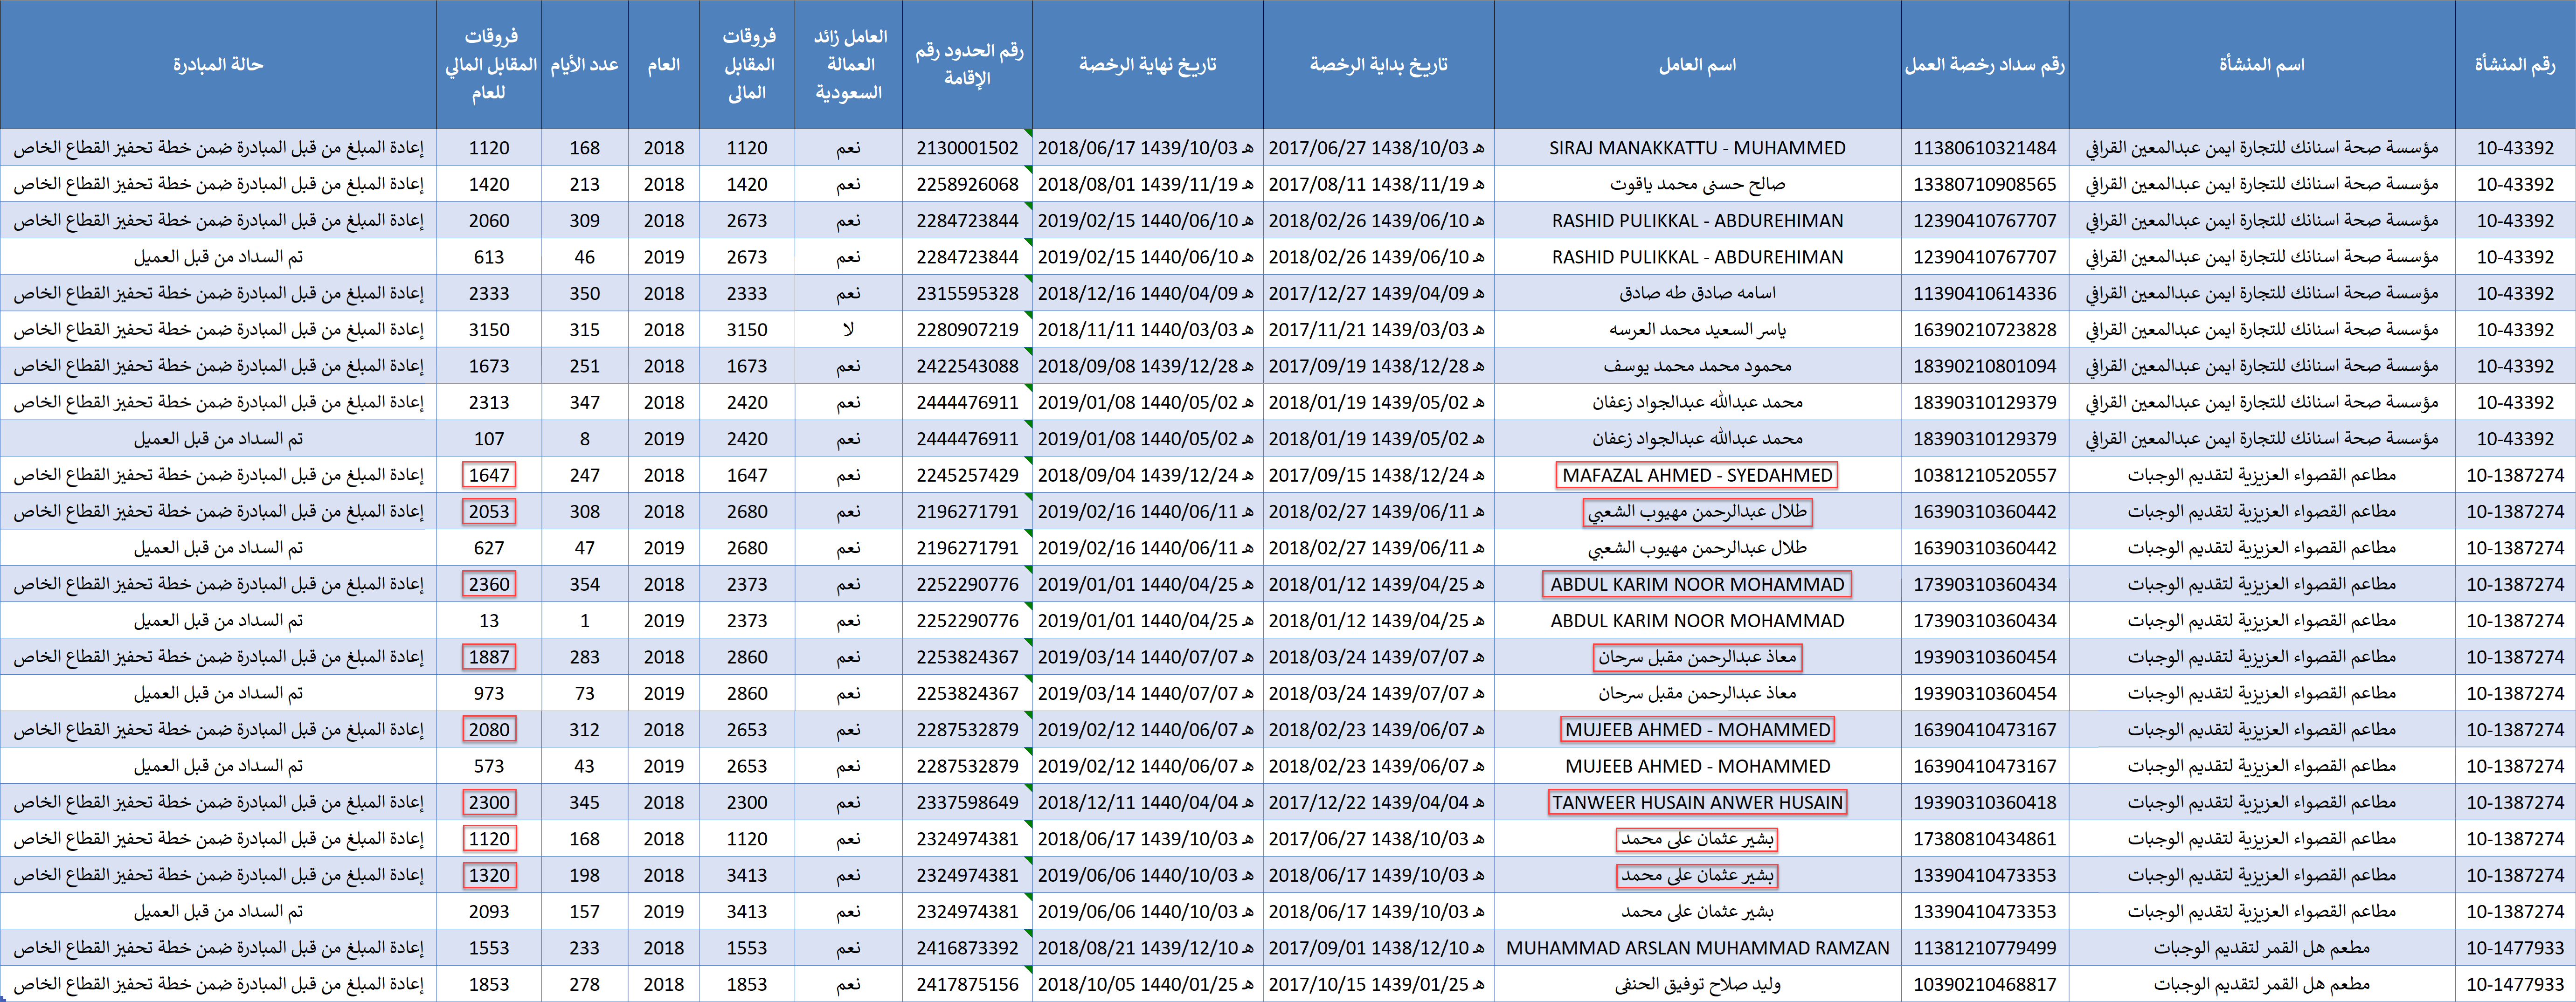Click border number 2258926068
This screenshot has height=1002, width=2576.
pyautogui.click(x=967, y=184)
